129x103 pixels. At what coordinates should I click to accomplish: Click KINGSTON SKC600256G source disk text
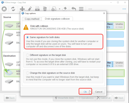[x=57, y=29]
